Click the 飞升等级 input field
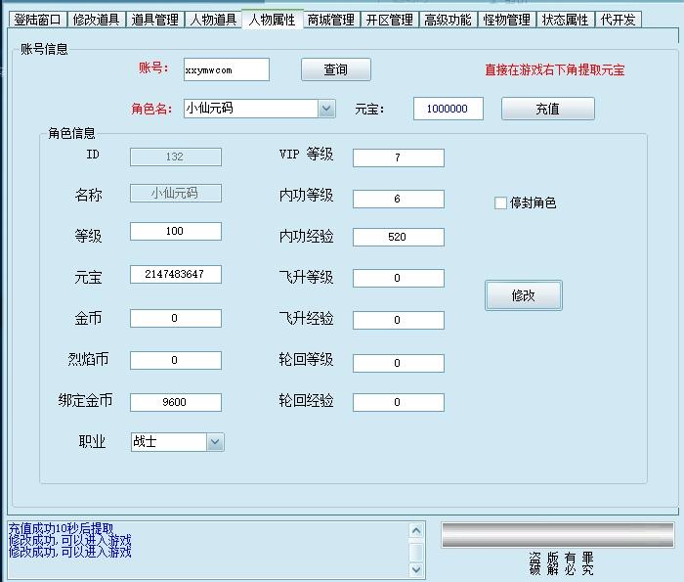This screenshot has height=582, width=684. (x=399, y=278)
